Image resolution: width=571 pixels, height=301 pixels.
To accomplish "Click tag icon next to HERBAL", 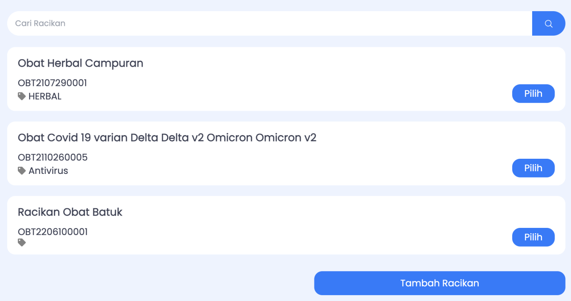I will (22, 96).
